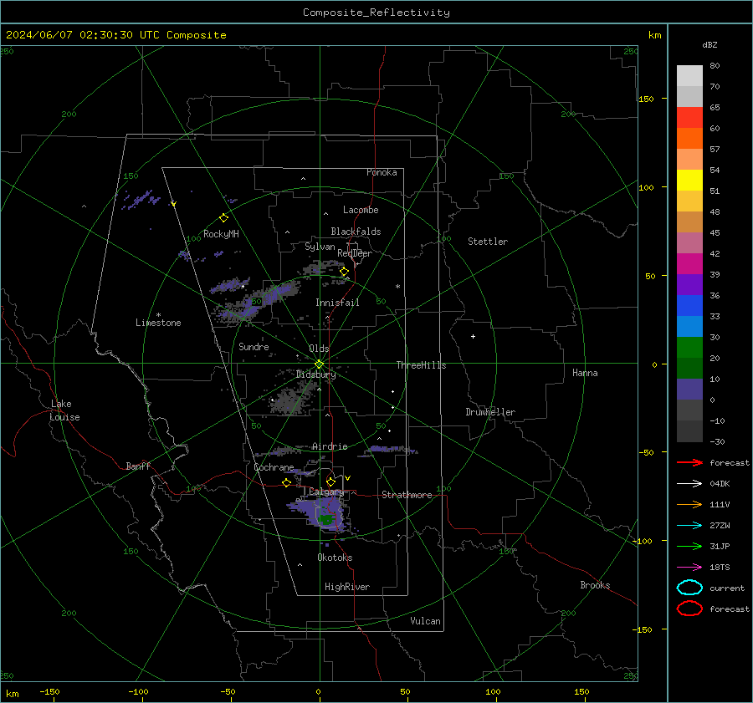
Task: Click the Strathmore town label
Action: [x=407, y=495]
